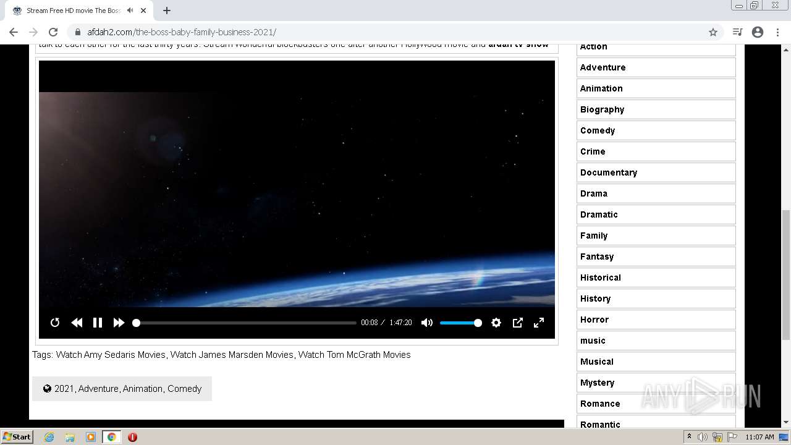Open the Windows Start menu

click(17, 437)
